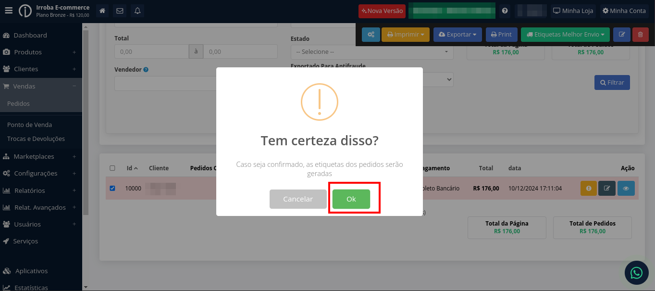Confirm the dialog with Ok
This screenshot has height=291, width=655.
tap(351, 199)
